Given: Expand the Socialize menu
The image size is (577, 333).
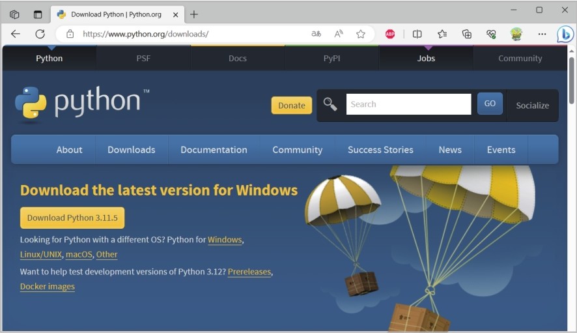Looking at the screenshot, I should 533,106.
